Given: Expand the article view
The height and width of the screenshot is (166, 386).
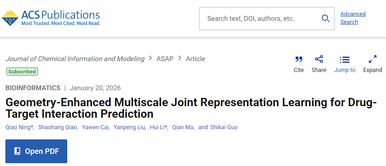Looking at the screenshot, I should [373, 59].
